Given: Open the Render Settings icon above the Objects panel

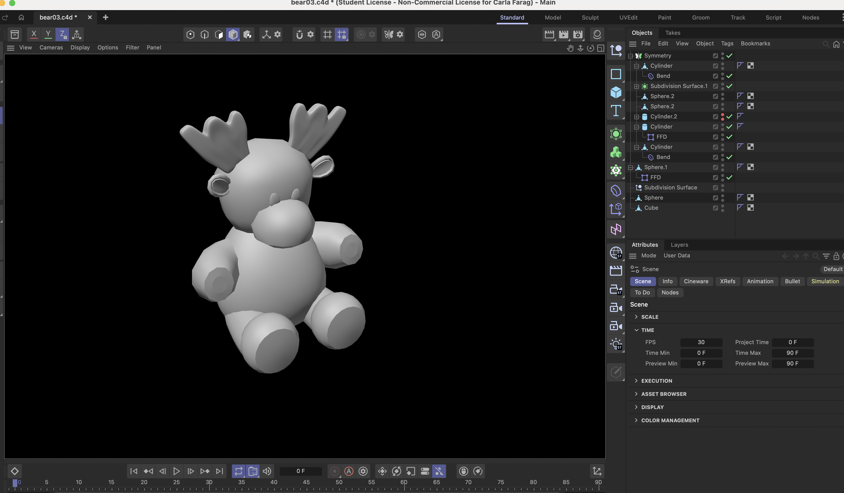Looking at the screenshot, I should click(x=578, y=34).
